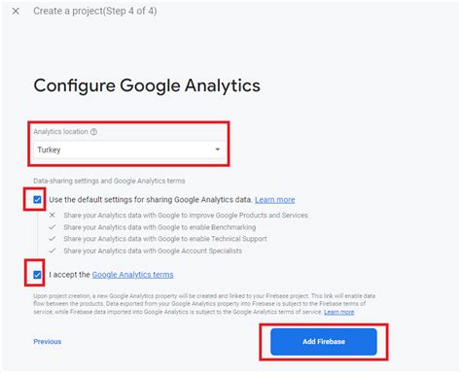Viewport: 461px width, 373px height.
Task: Open the Analytics location field showing Turkey
Action: (128, 150)
